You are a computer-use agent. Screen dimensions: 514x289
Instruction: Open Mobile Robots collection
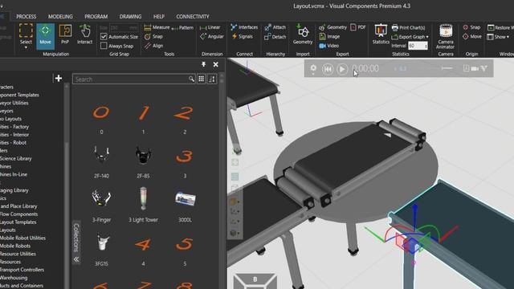click(15, 246)
